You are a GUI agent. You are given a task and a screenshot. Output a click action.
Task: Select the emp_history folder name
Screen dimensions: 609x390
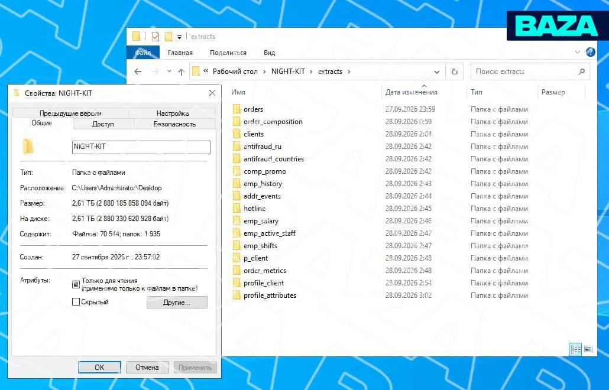(x=263, y=184)
